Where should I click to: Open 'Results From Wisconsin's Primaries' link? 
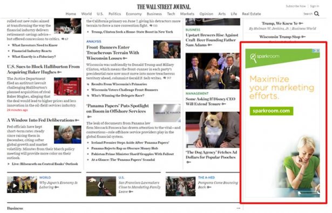pyautogui.click(x=119, y=84)
